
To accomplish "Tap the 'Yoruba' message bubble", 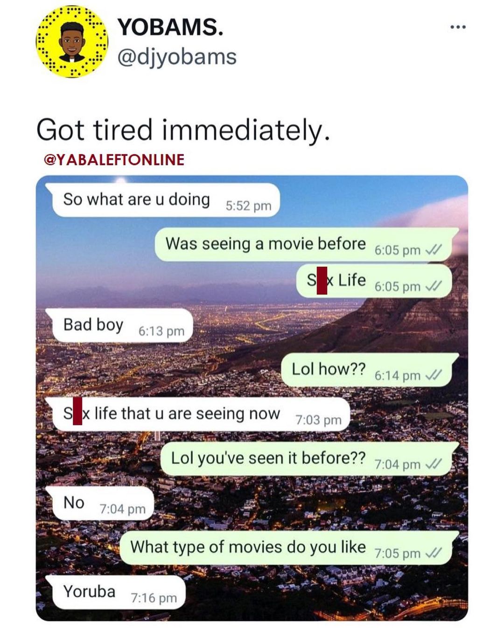I will [x=119, y=592].
